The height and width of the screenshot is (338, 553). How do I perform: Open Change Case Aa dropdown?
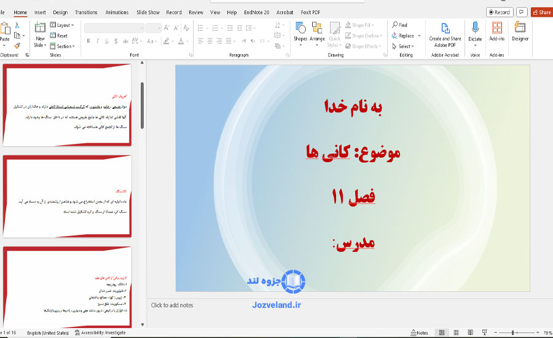[152, 41]
